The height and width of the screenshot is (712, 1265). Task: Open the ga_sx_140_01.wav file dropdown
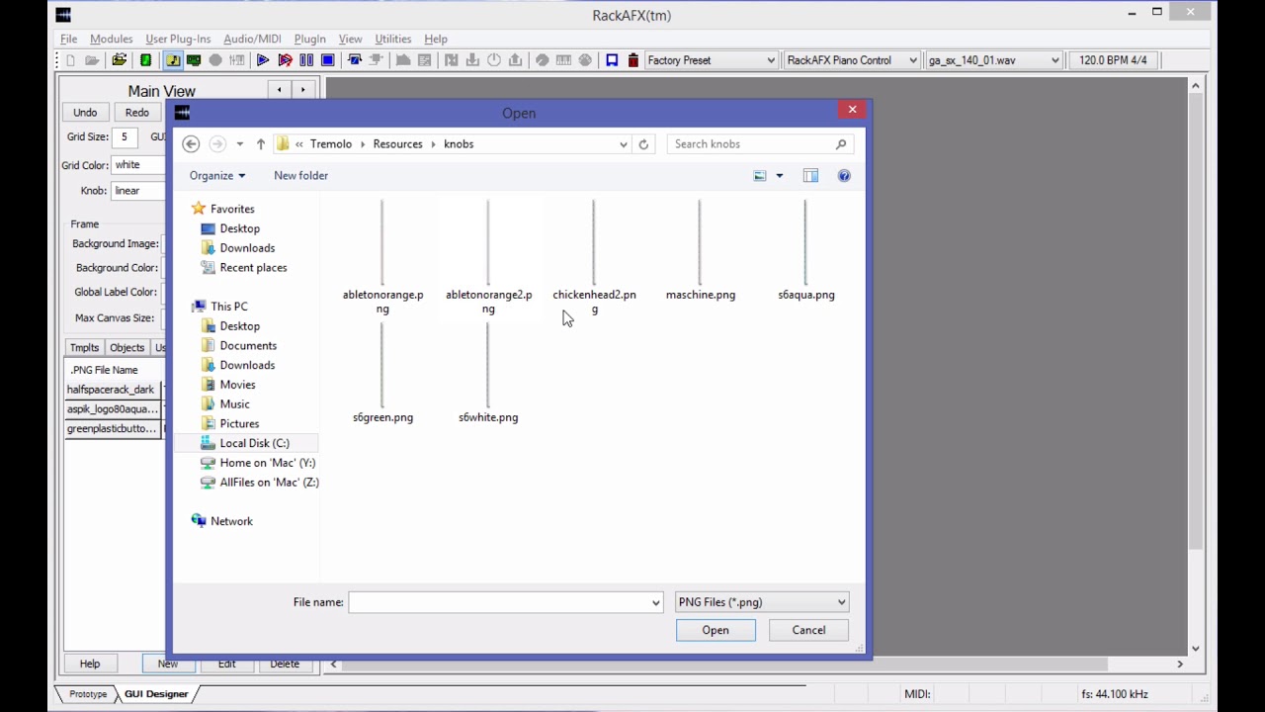click(1054, 60)
